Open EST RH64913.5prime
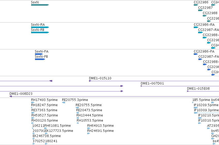Image resolution: width=219 pixels, height=145 pixels. pyautogui.click(x=89, y=128)
